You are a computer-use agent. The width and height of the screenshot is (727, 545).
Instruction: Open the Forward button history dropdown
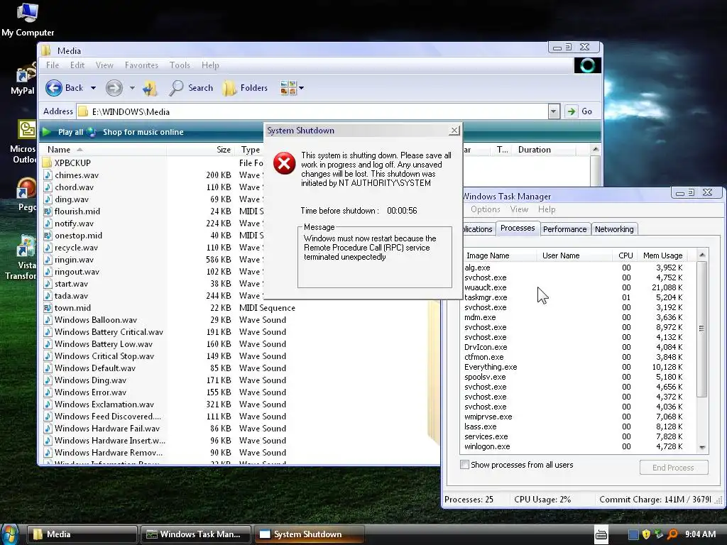point(132,88)
